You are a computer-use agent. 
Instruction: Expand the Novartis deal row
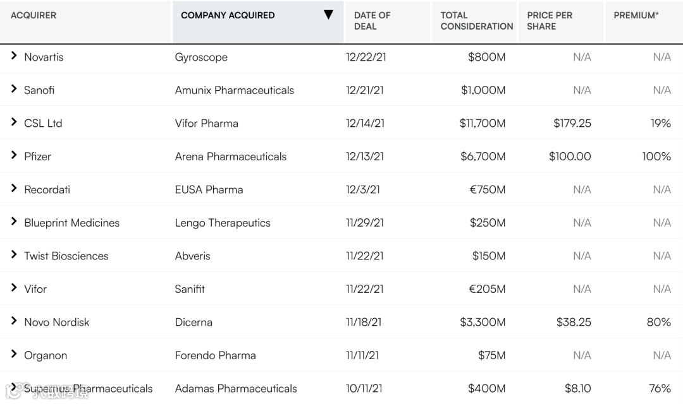point(14,56)
